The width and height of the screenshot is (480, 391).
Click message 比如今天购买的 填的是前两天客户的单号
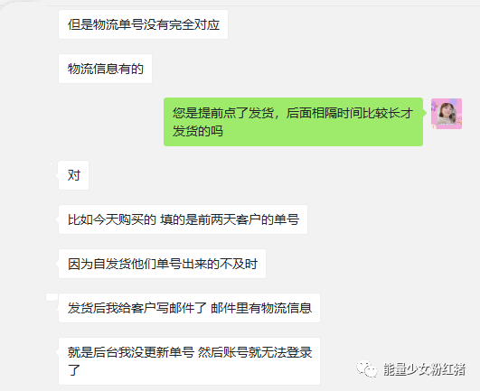tap(184, 219)
